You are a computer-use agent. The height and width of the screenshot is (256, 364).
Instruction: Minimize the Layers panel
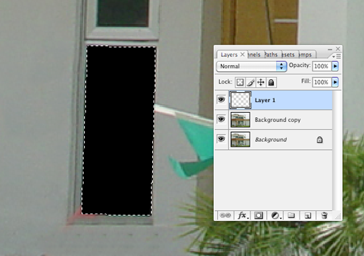coord(330,49)
